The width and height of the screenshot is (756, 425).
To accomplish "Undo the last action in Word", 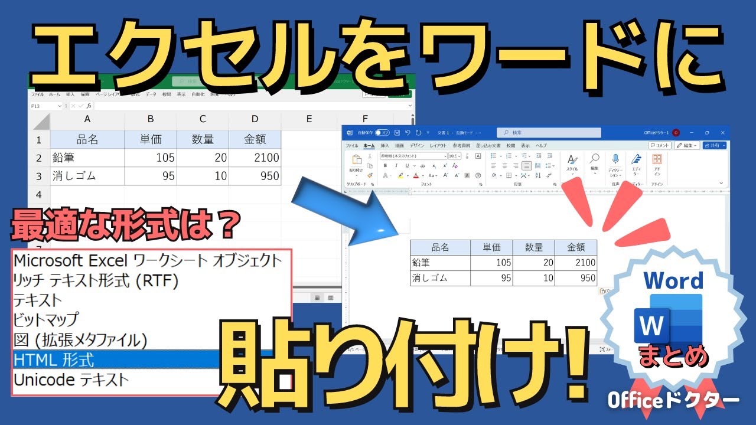I will point(408,133).
